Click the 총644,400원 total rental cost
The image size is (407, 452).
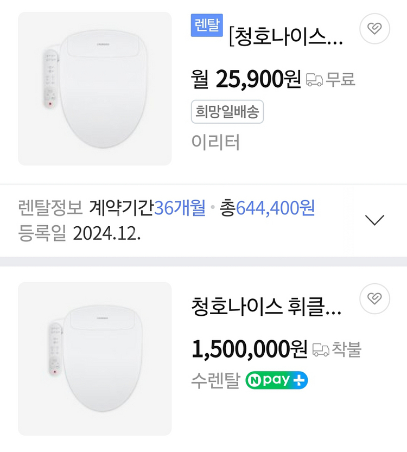tap(267, 207)
